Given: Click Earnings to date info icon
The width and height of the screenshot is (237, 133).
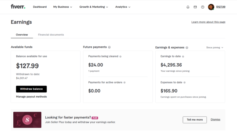Looking at the screenshot, I should tap(183, 56).
